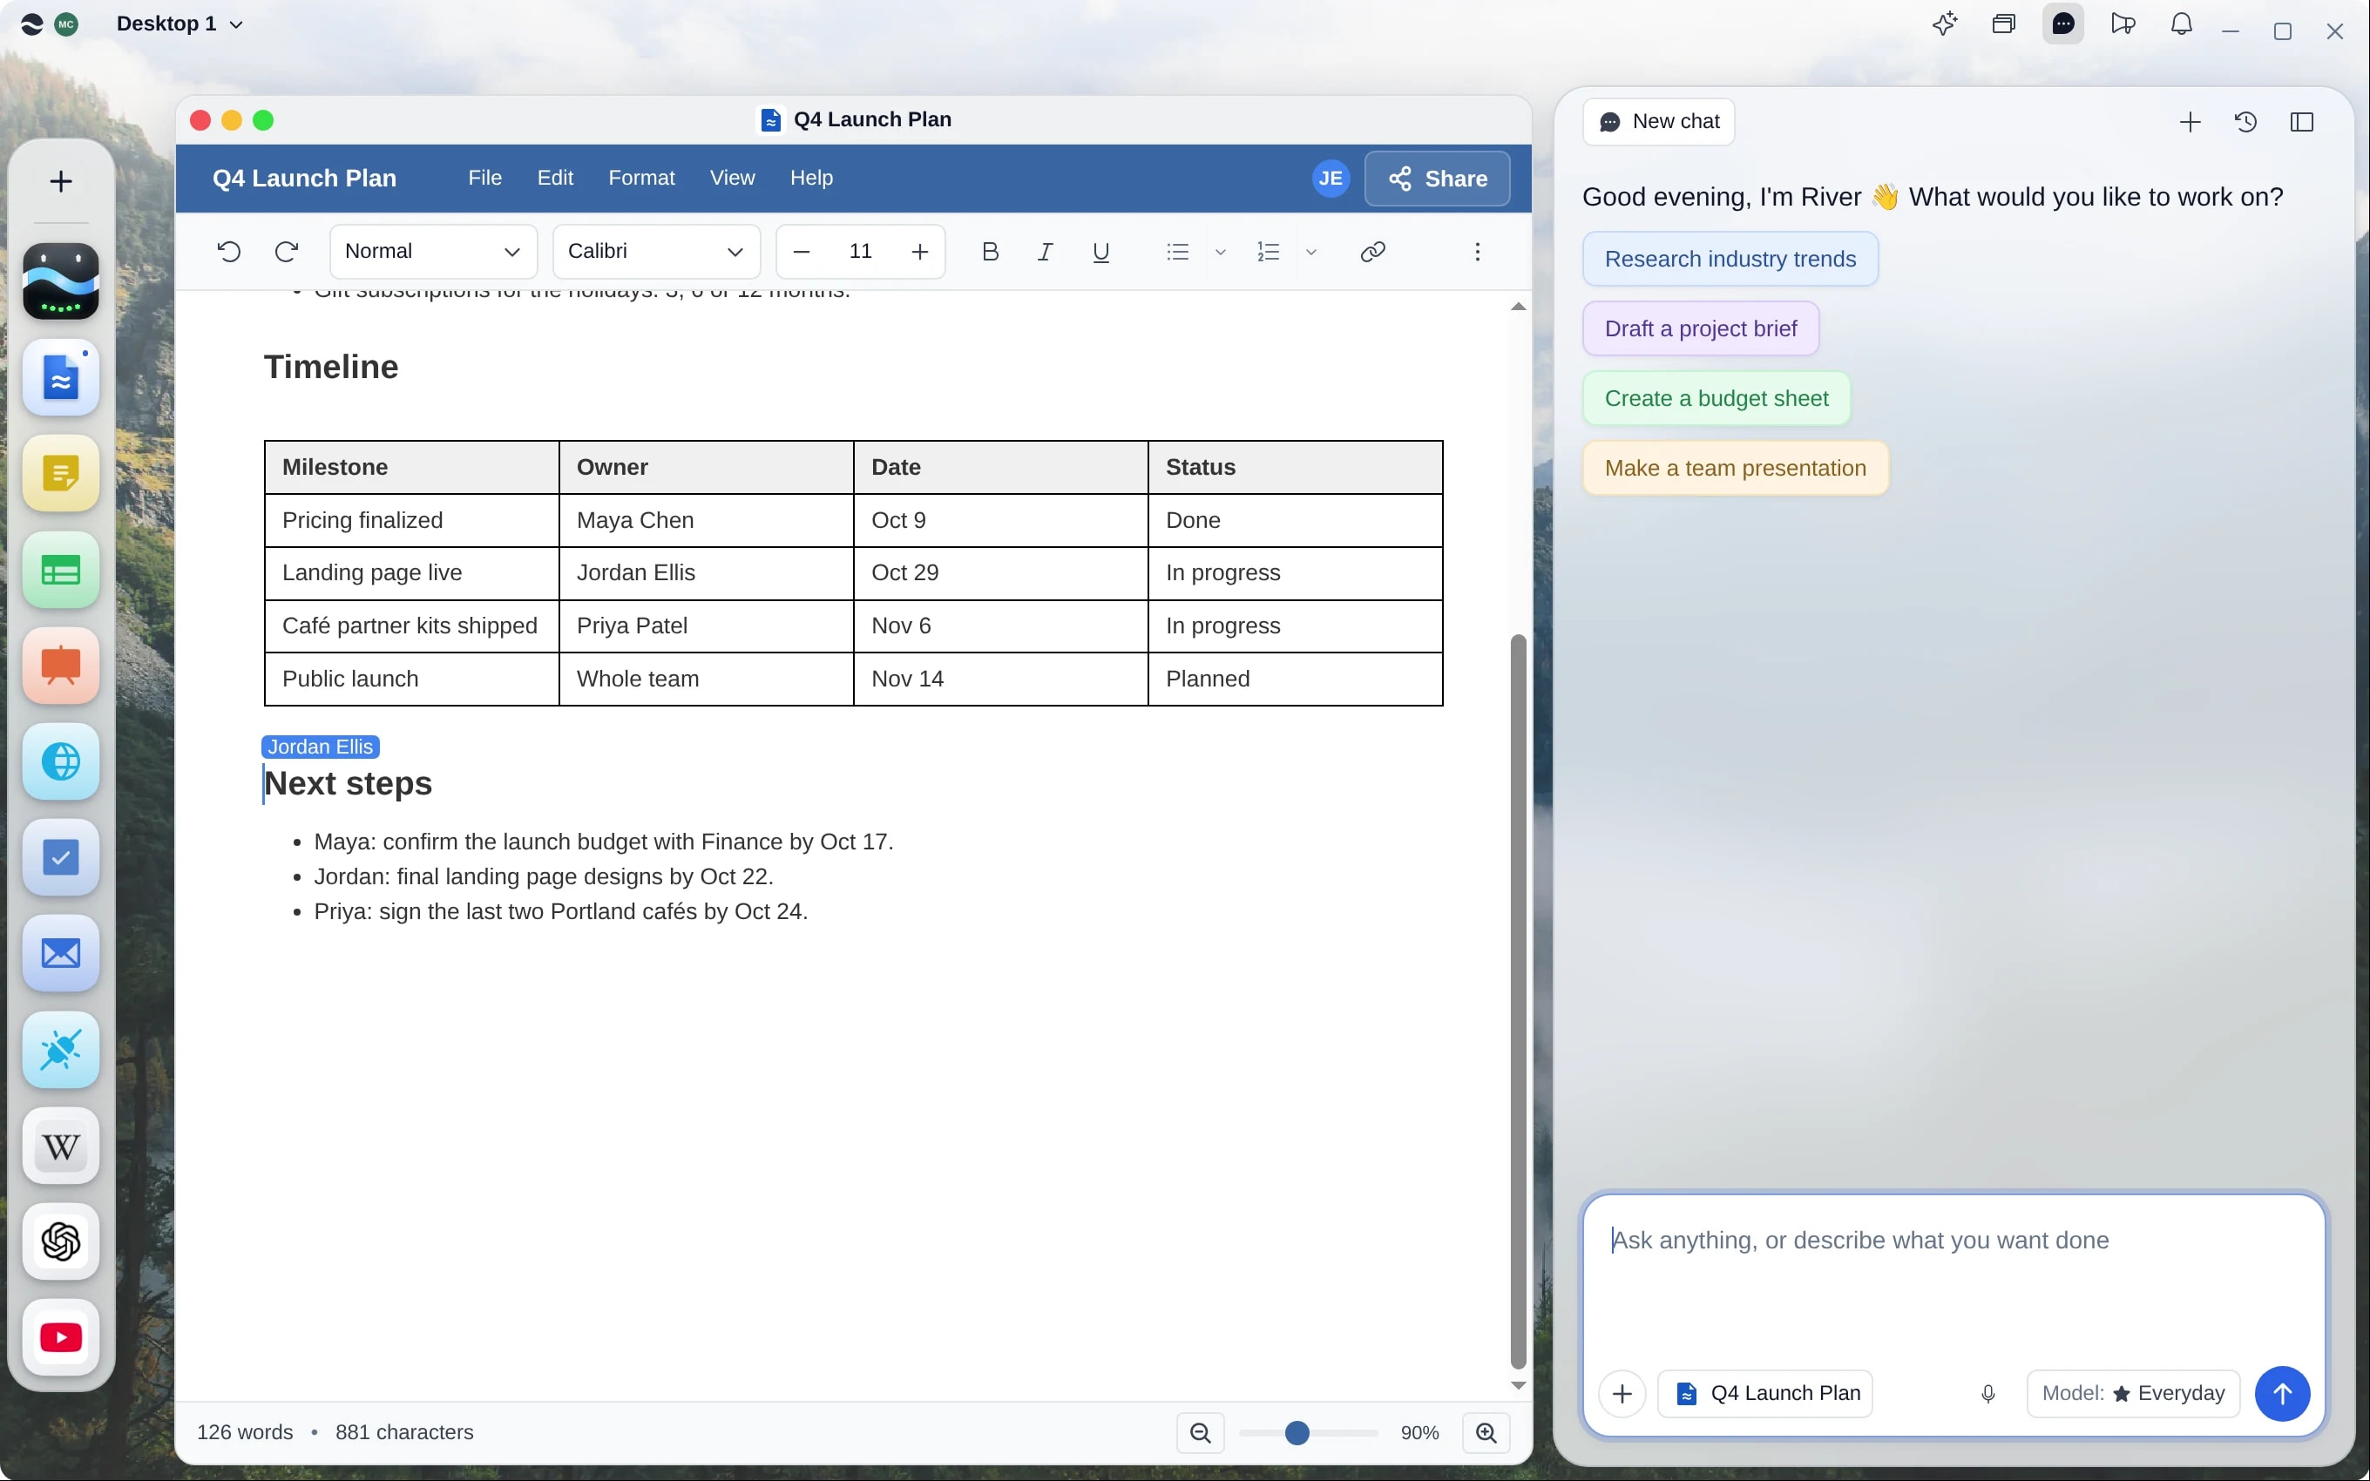2370x1481 pixels.
Task: Click the Share button
Action: [x=1437, y=179]
